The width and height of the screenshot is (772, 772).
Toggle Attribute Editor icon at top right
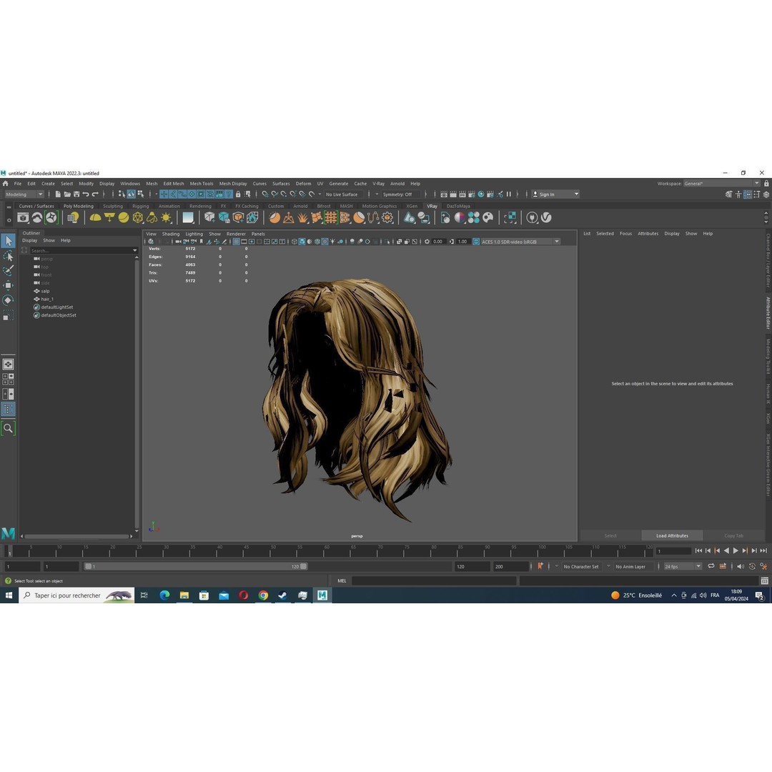[x=748, y=194]
